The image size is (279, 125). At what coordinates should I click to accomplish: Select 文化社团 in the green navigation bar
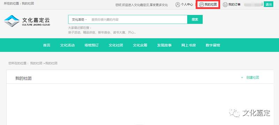(x=116, y=45)
